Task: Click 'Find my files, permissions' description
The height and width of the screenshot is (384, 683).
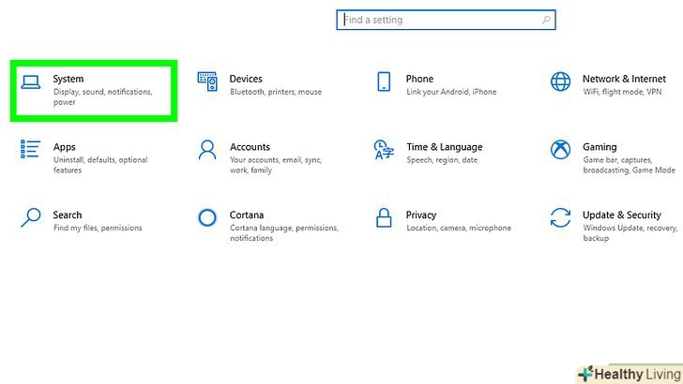Action: [x=98, y=228]
